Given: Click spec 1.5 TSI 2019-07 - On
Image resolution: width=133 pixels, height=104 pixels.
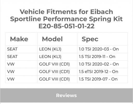Looking at the screenshot, I should click(98, 79).
